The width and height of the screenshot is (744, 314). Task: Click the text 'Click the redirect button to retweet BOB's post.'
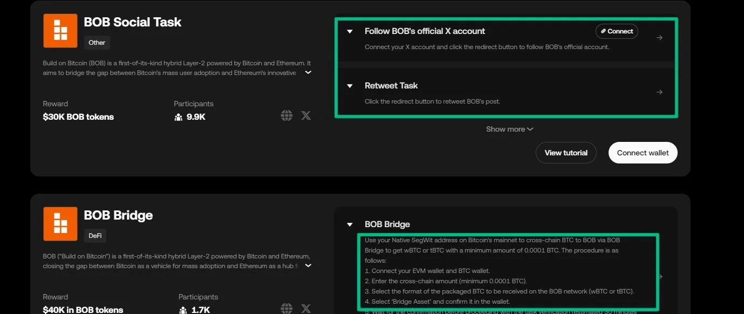433,101
